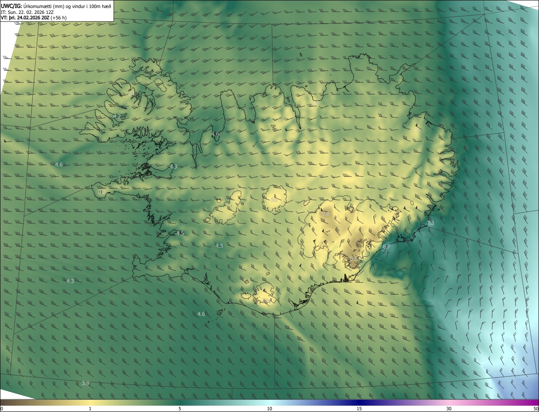Pick the pink colorbar segment above '30'
Screen dimensions: 539x412
pos(449,403)
